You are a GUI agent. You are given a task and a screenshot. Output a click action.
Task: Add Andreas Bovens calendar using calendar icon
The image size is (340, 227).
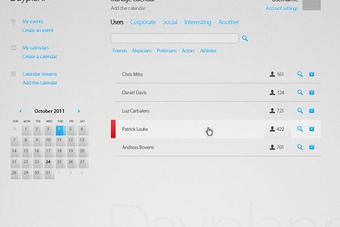click(311, 147)
